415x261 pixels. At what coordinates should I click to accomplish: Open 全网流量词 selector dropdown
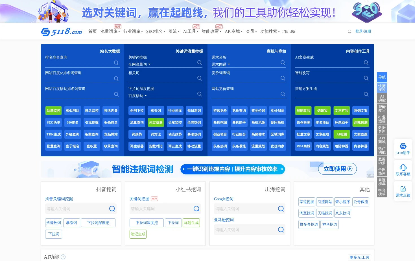pos(139,64)
